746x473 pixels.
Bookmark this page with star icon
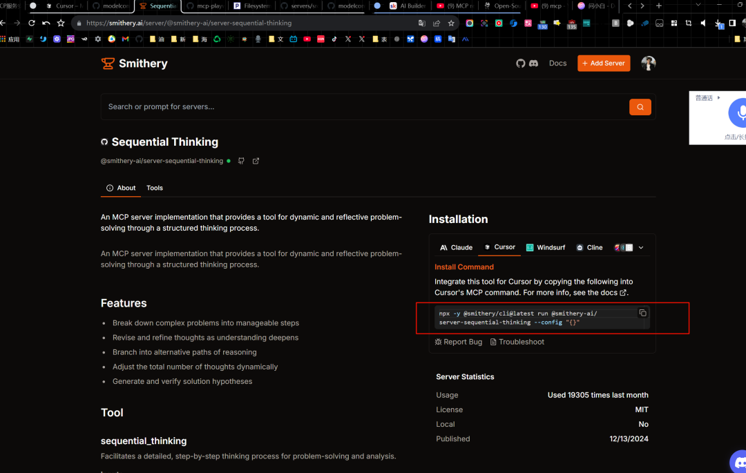(451, 23)
